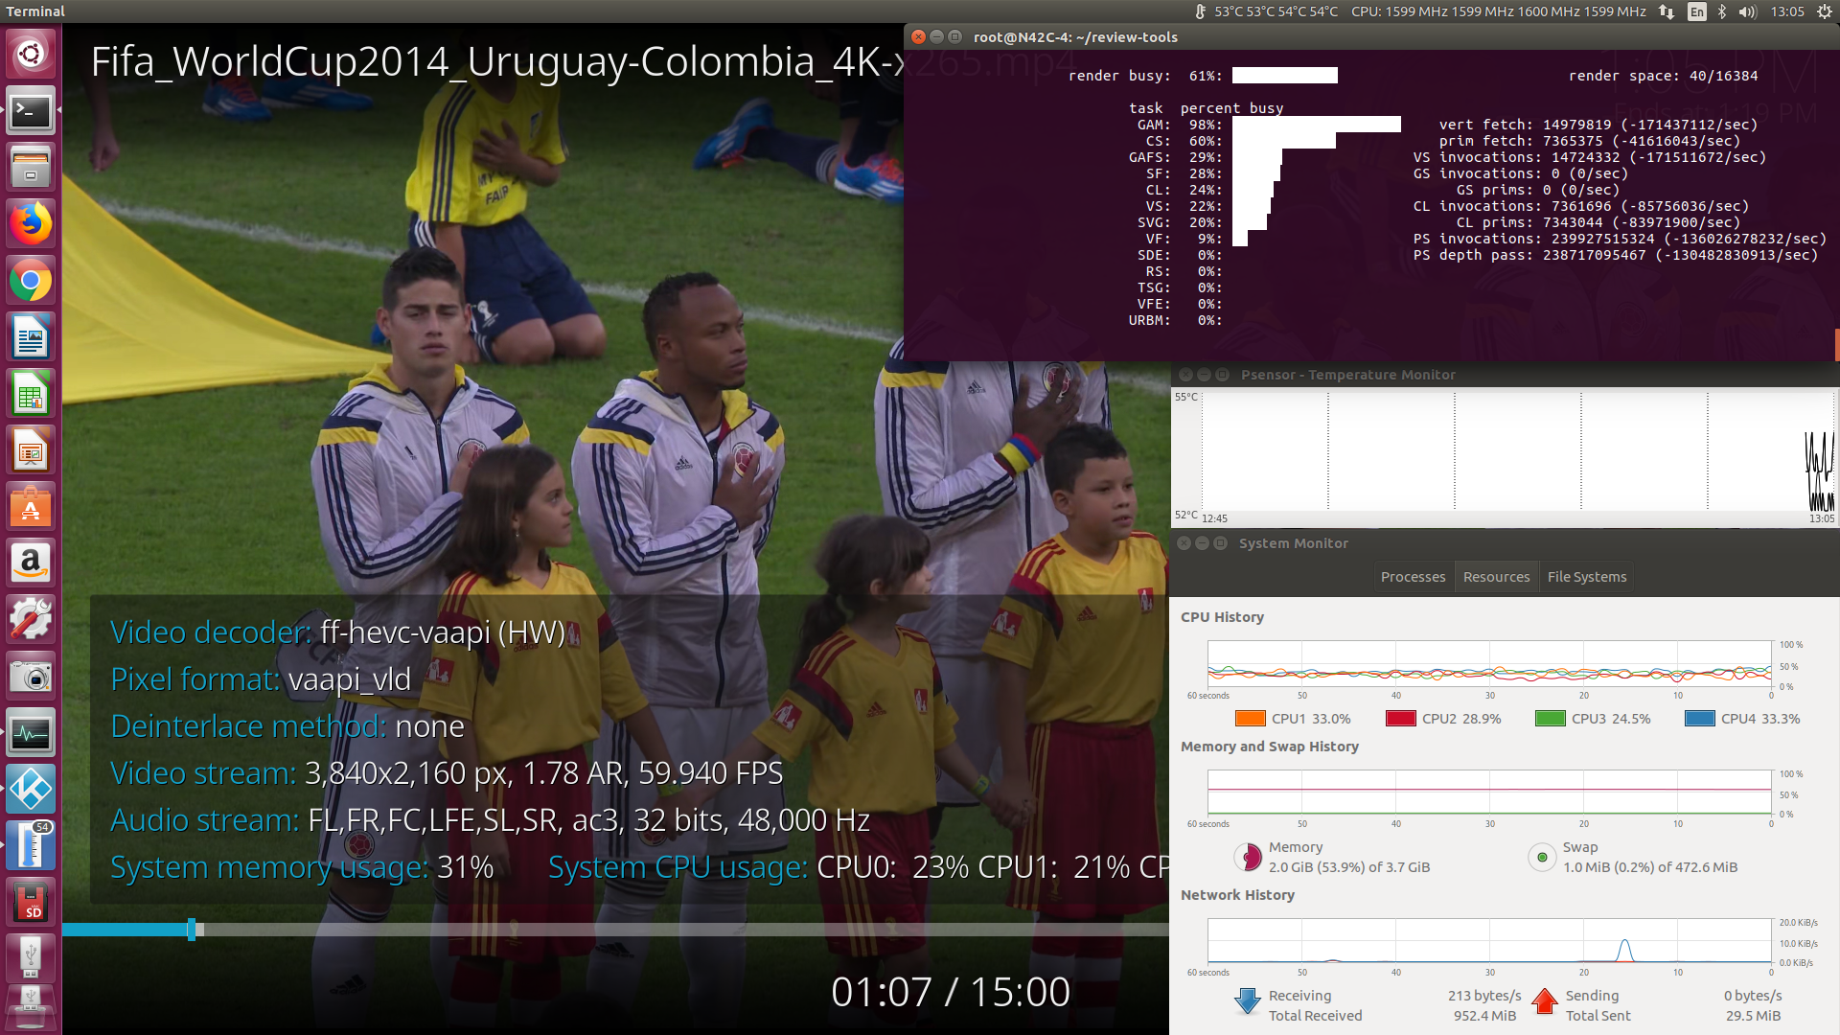Click the Psensor temperature graph
The image size is (1840, 1035).
click(x=1519, y=450)
